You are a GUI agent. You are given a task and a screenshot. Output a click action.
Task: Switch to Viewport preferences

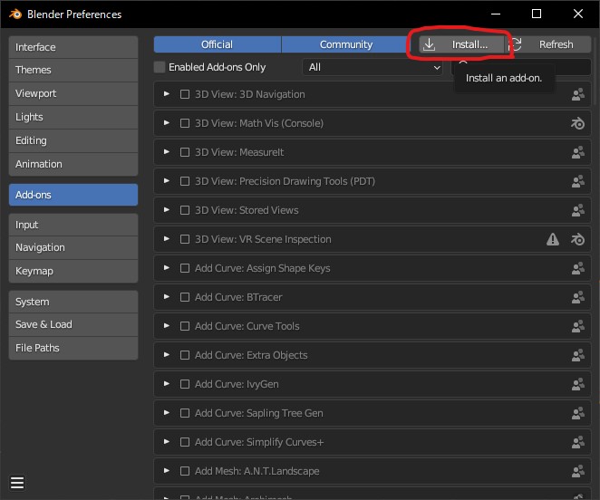tap(73, 93)
